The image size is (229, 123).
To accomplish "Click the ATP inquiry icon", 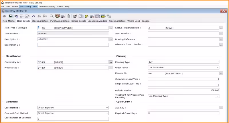I will coord(81,16).
